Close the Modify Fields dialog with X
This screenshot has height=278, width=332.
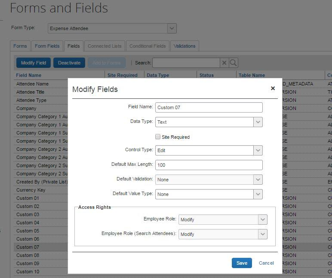click(273, 89)
